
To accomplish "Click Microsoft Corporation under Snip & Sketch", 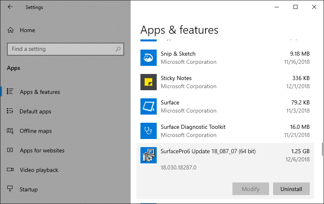I will [188, 62].
